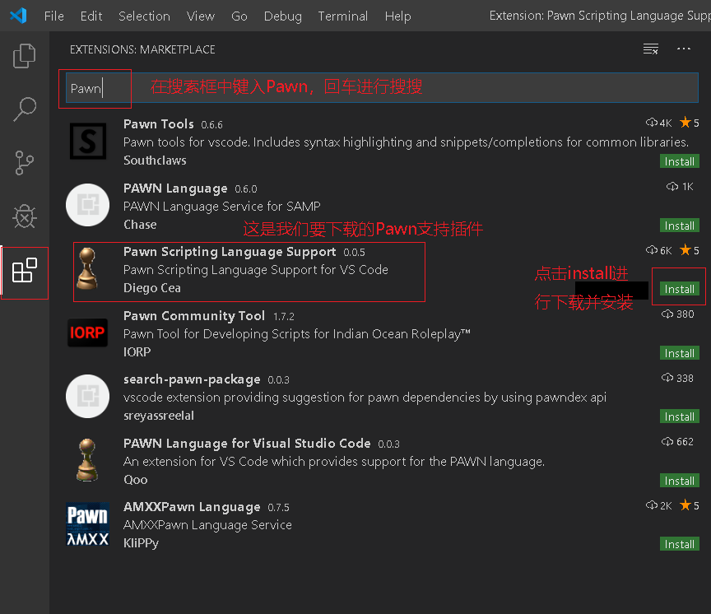Click the Pawn Tools 4K download count

(659, 123)
